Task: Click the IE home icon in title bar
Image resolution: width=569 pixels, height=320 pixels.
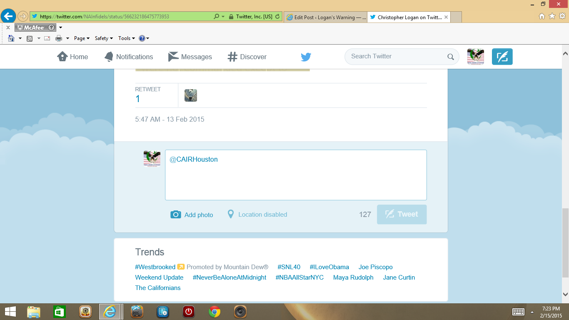Action: (542, 16)
